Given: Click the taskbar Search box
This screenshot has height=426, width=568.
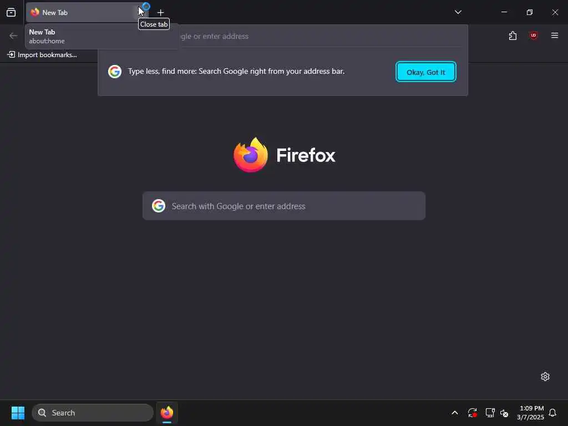Looking at the screenshot, I should 93,413.
